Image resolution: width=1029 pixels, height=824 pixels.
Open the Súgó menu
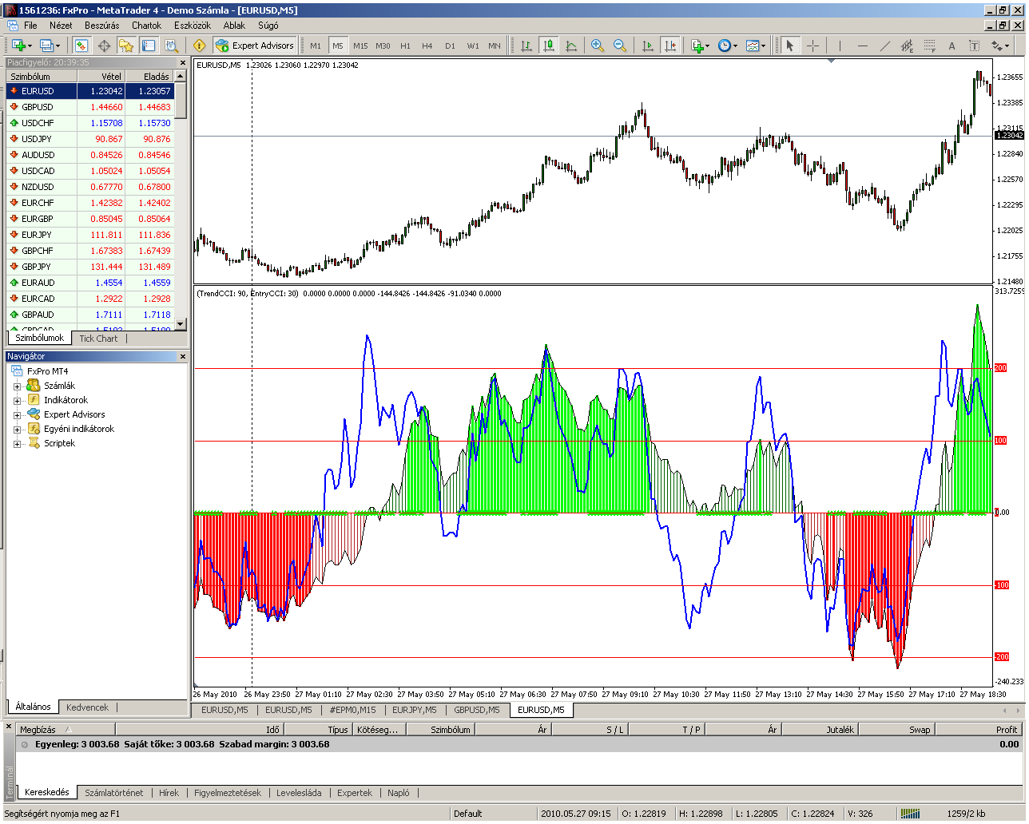[x=268, y=26]
